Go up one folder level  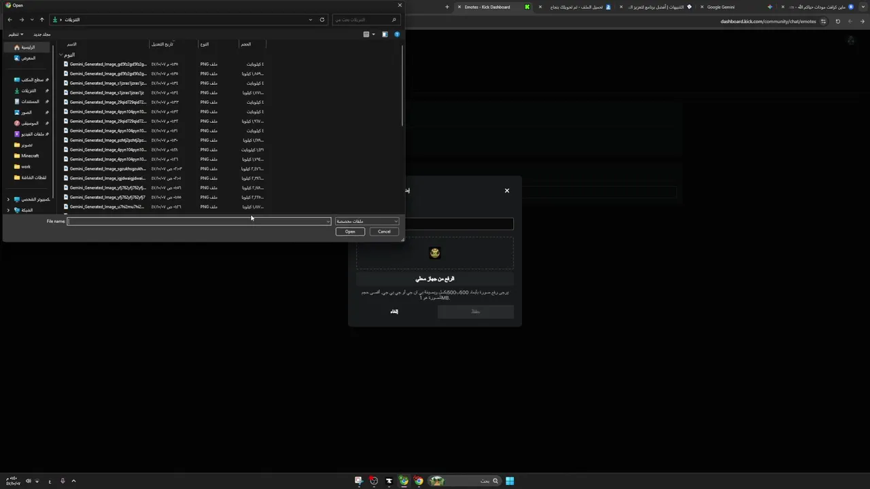pyautogui.click(x=41, y=20)
